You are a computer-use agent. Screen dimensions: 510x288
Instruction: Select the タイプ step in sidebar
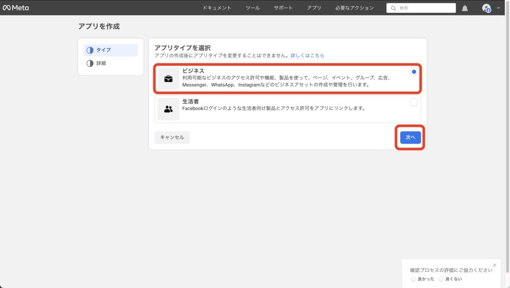coord(111,50)
